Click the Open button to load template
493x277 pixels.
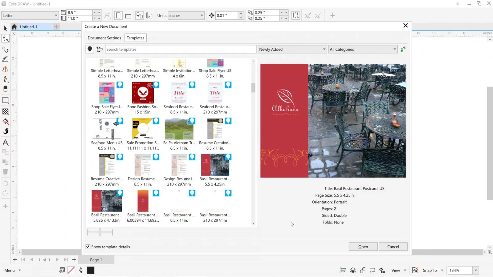click(x=363, y=247)
